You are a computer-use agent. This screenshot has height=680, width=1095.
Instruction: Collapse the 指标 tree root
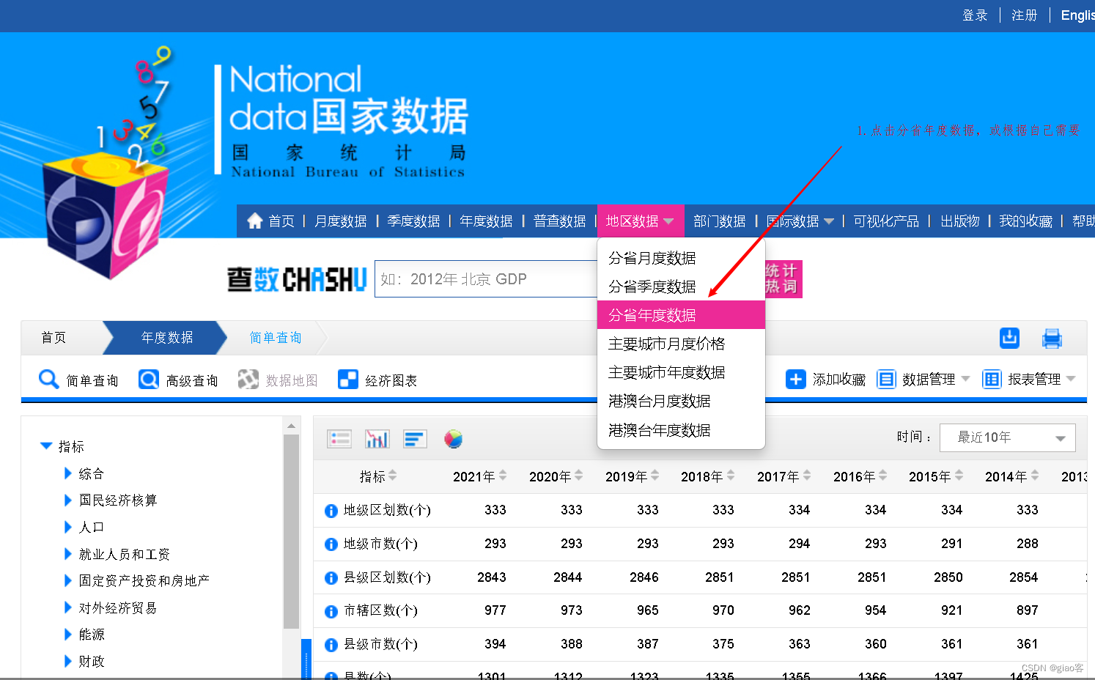(x=46, y=446)
